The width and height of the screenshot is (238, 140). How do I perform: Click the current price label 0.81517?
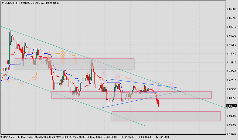tap(232, 106)
